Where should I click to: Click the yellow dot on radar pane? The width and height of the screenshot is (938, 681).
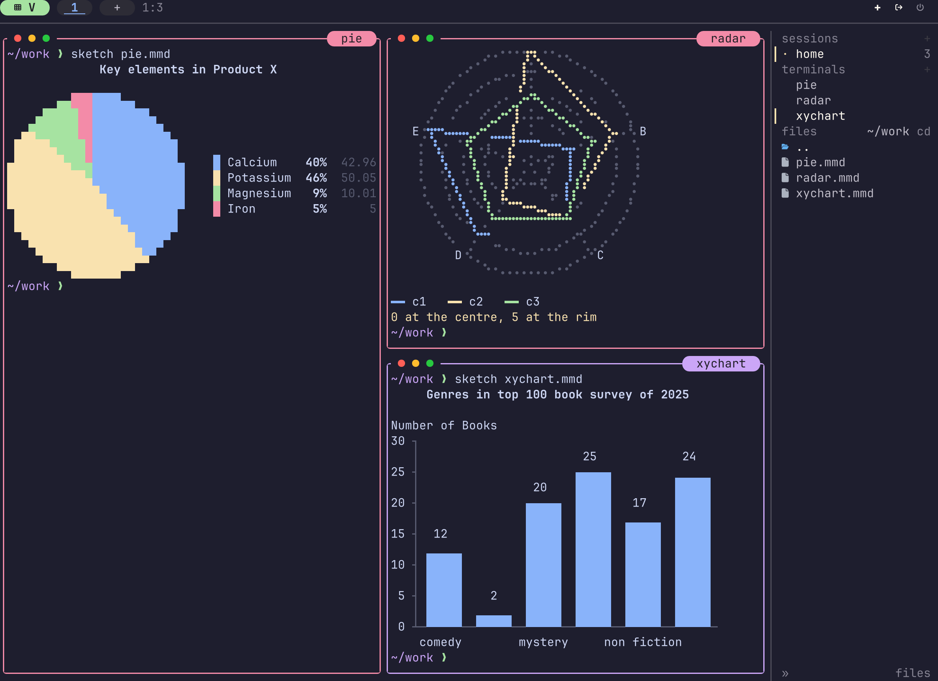tap(415, 38)
